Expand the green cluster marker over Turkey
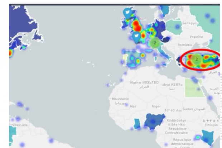 pos(197,59)
